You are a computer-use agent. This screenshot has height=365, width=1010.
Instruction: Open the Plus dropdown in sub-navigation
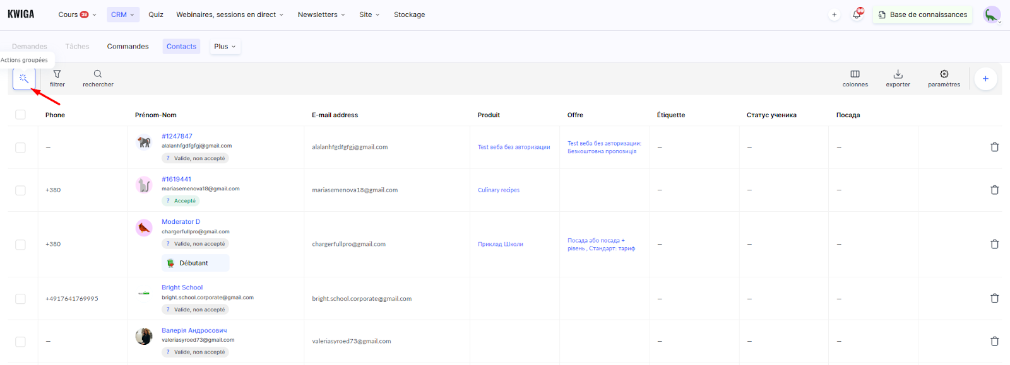(225, 47)
